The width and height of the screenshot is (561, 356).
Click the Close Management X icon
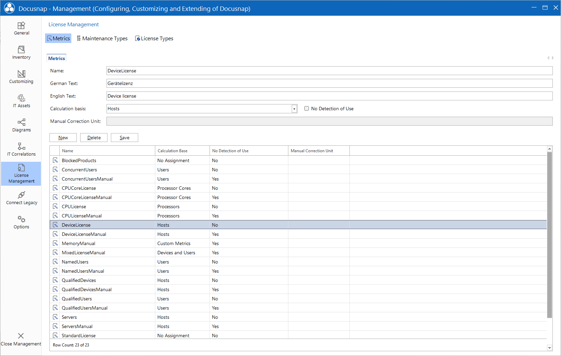[x=21, y=336]
